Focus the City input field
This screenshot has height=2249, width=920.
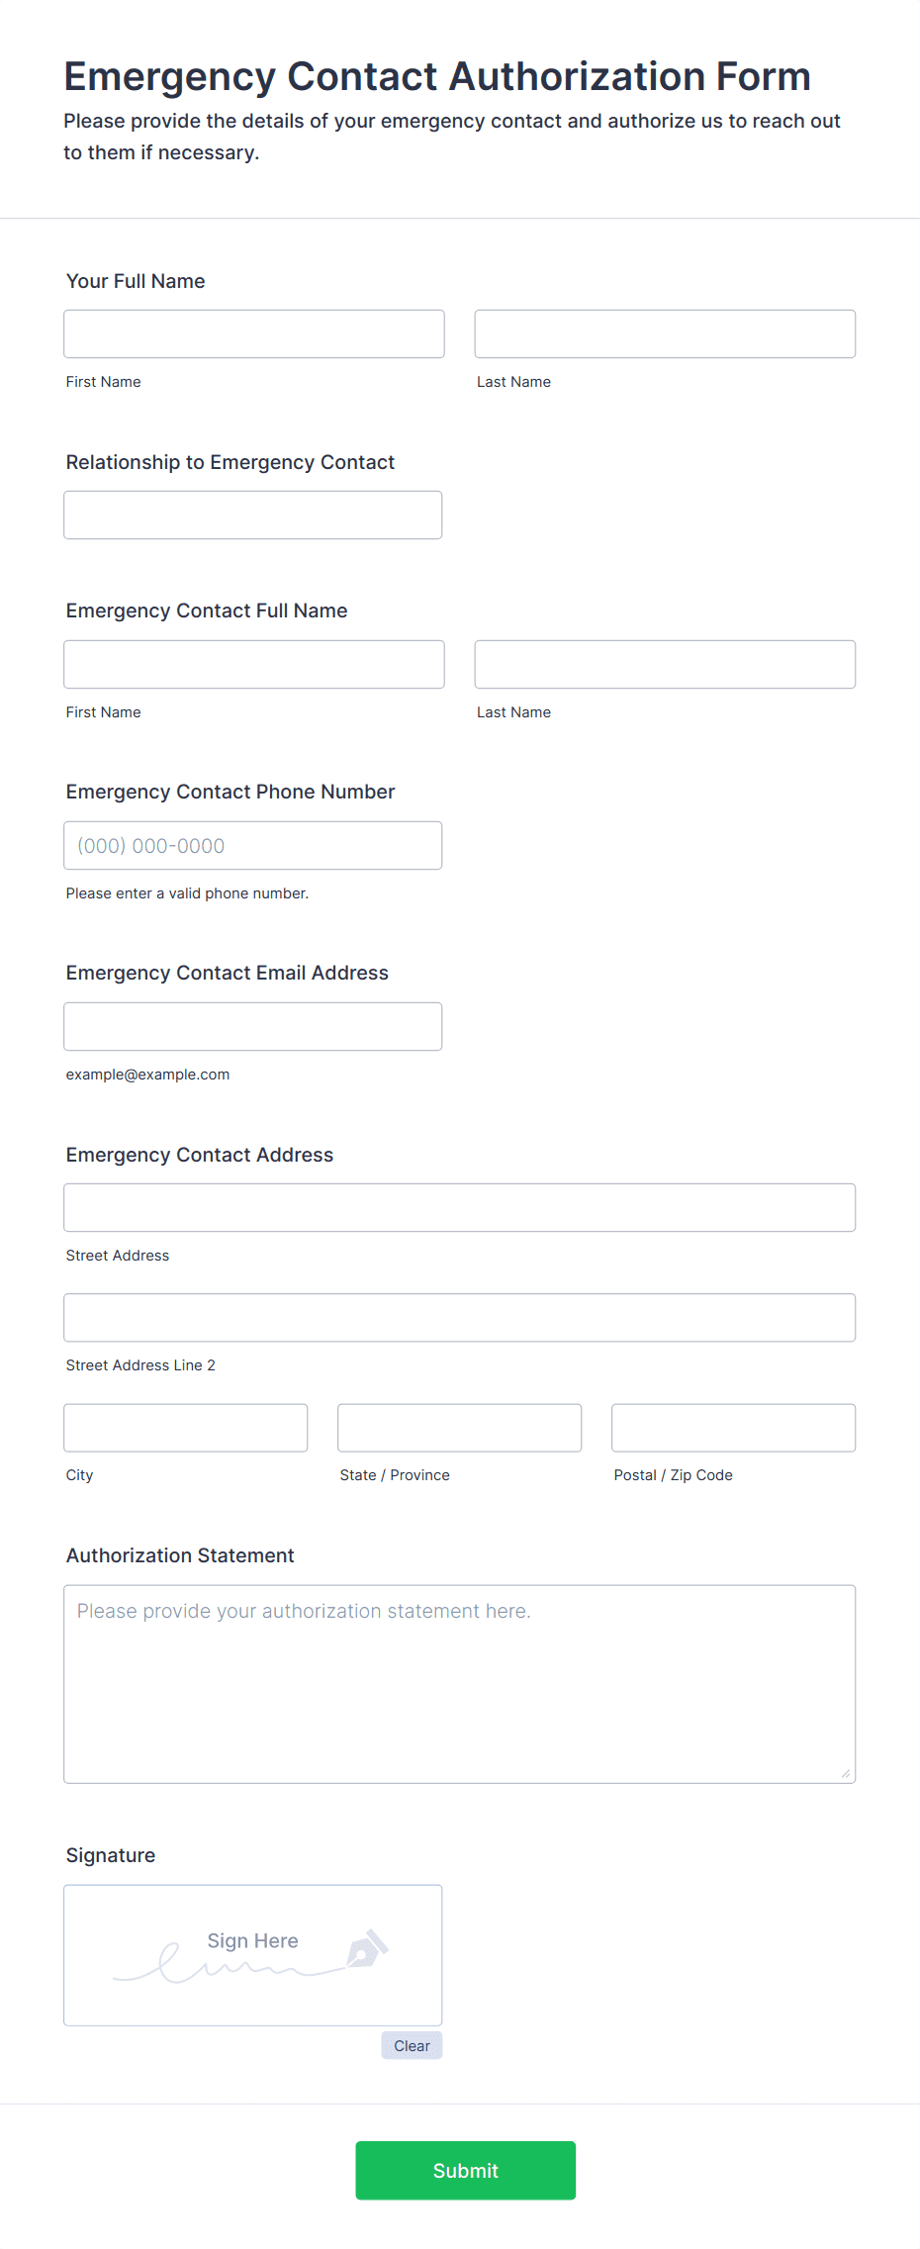tap(186, 1427)
